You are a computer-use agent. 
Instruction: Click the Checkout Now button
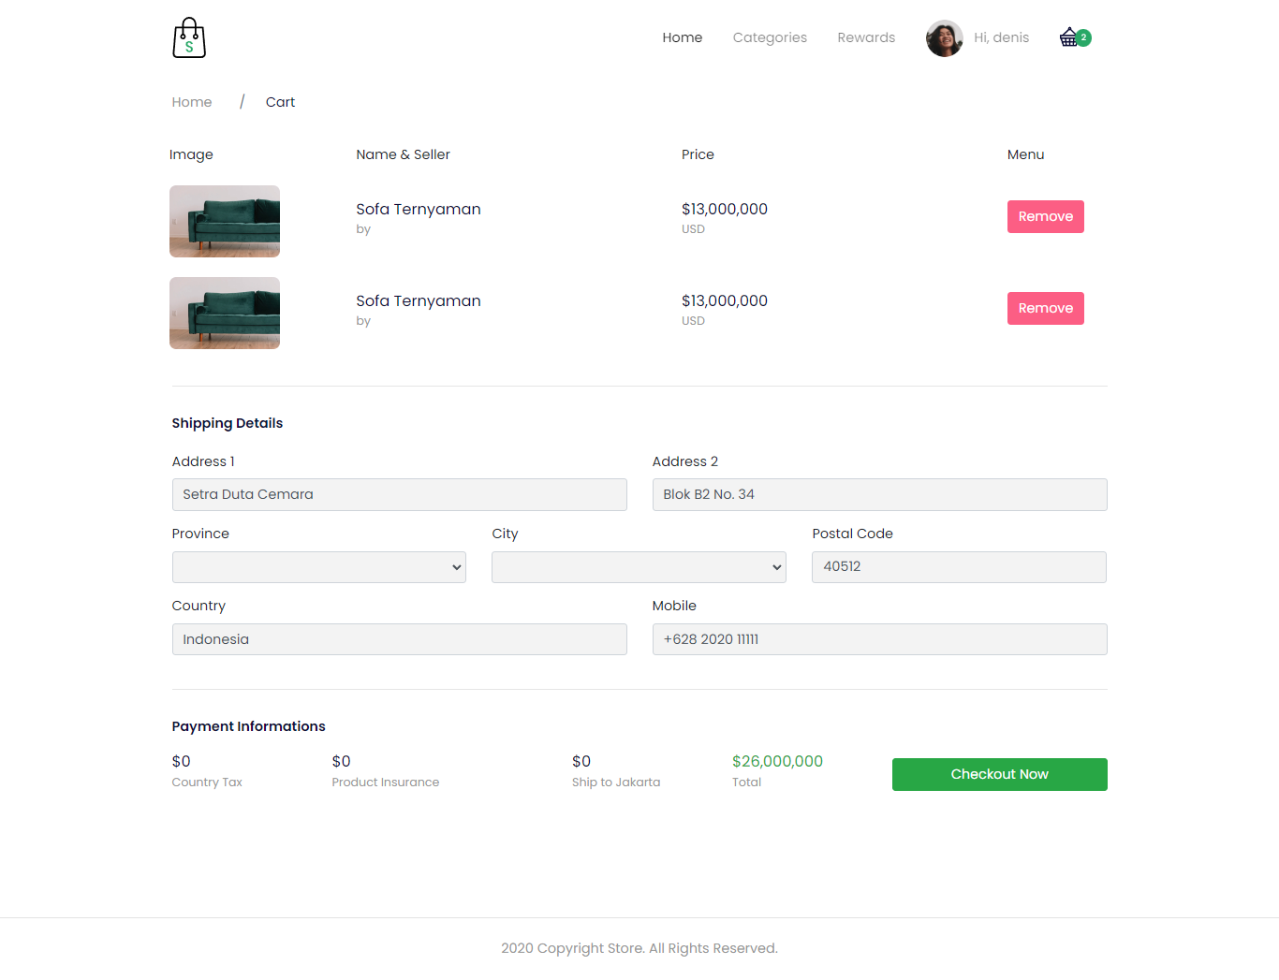[x=999, y=774]
